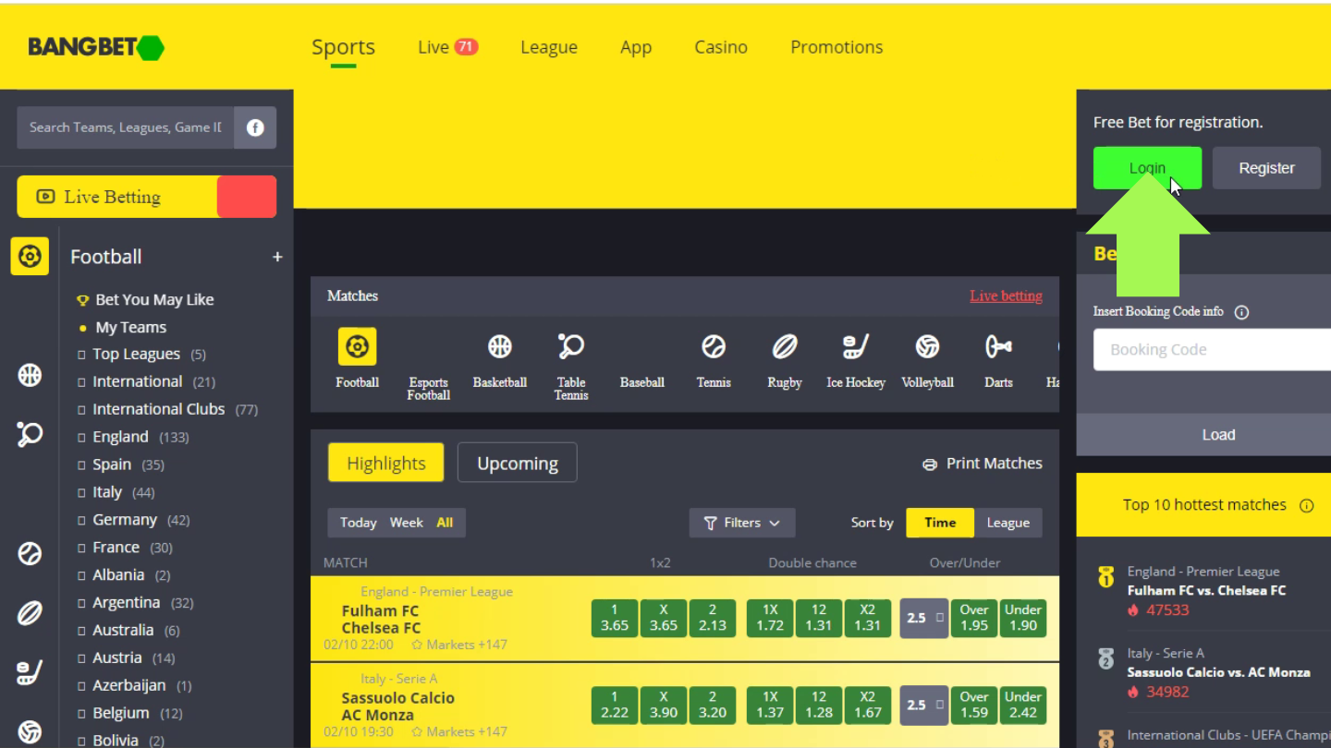This screenshot has height=748, width=1331.
Task: Select the Basketball icon in Matches bar
Action: [x=499, y=347]
